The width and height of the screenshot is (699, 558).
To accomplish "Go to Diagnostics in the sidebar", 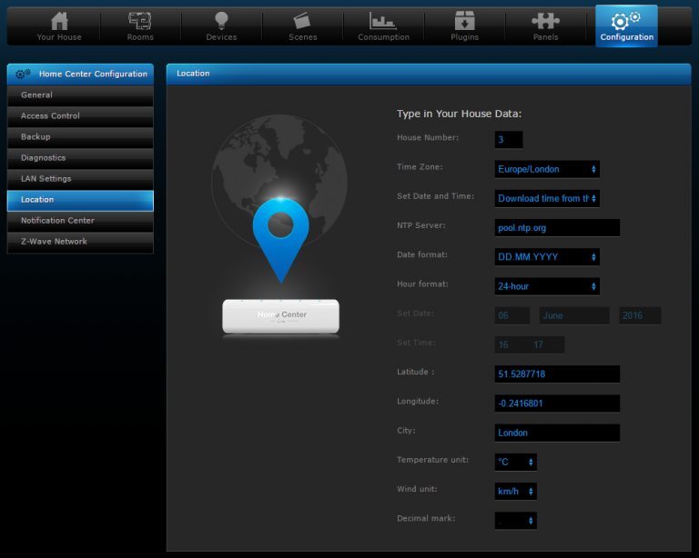I will 80,158.
